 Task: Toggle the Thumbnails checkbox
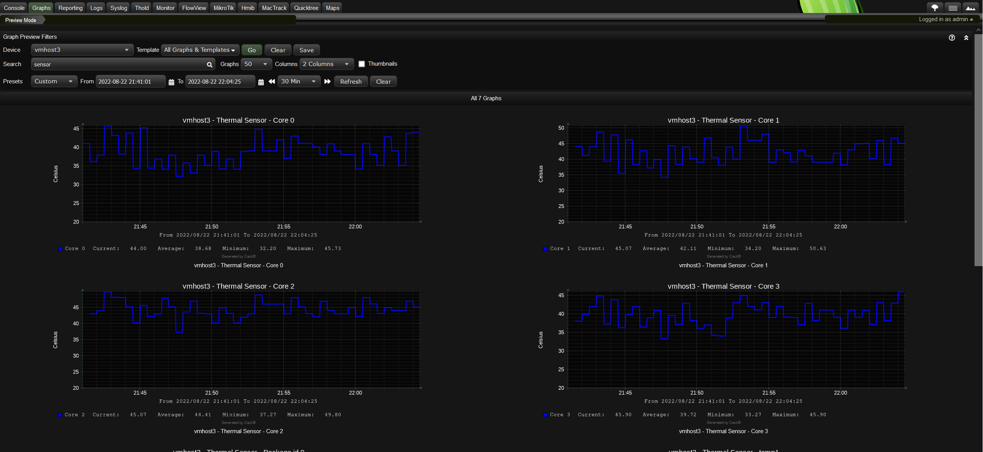(x=362, y=64)
